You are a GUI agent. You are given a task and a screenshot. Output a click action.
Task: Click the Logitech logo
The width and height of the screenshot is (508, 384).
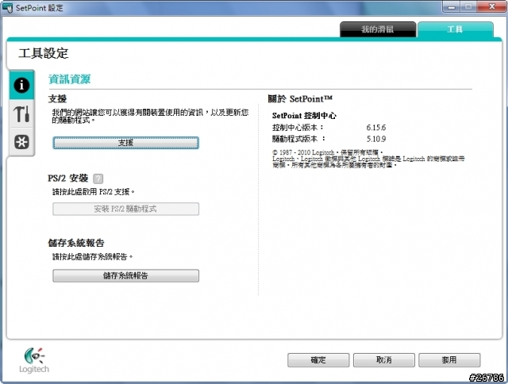pos(34,360)
